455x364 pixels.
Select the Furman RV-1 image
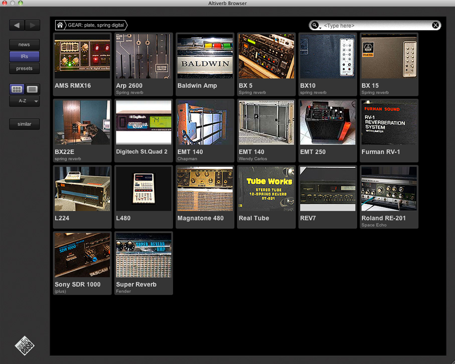pyautogui.click(x=389, y=123)
